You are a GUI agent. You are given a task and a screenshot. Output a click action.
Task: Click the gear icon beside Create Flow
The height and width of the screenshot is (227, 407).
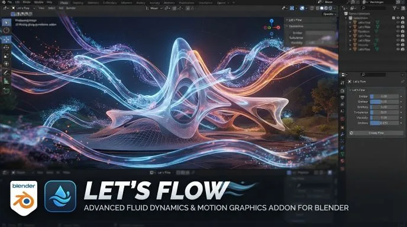coord(351,133)
